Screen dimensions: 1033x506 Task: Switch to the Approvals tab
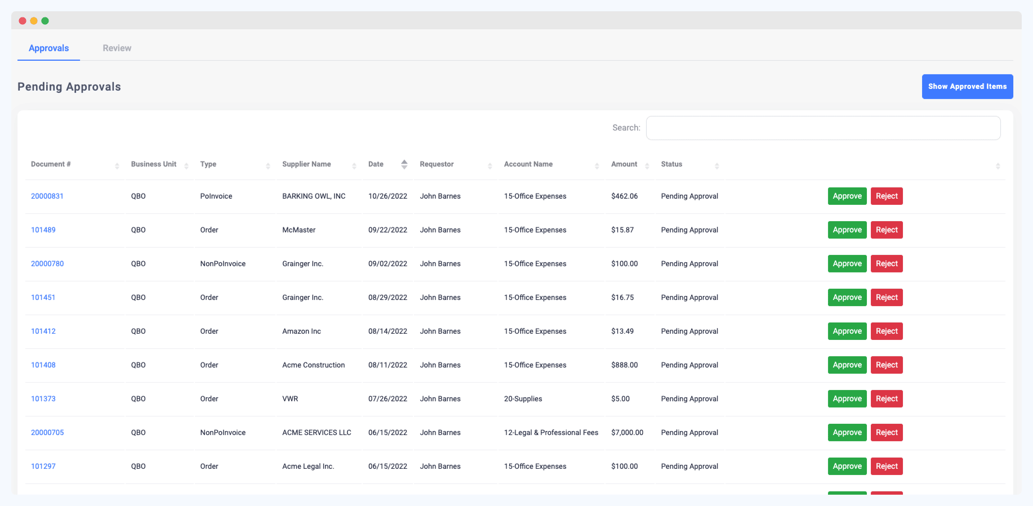[x=49, y=48]
